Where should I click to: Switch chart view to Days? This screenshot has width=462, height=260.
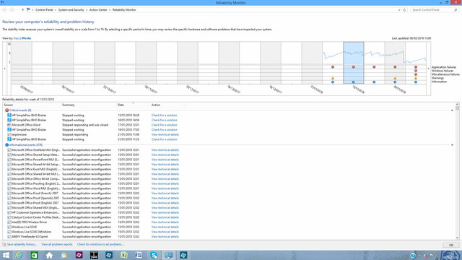coord(17,38)
